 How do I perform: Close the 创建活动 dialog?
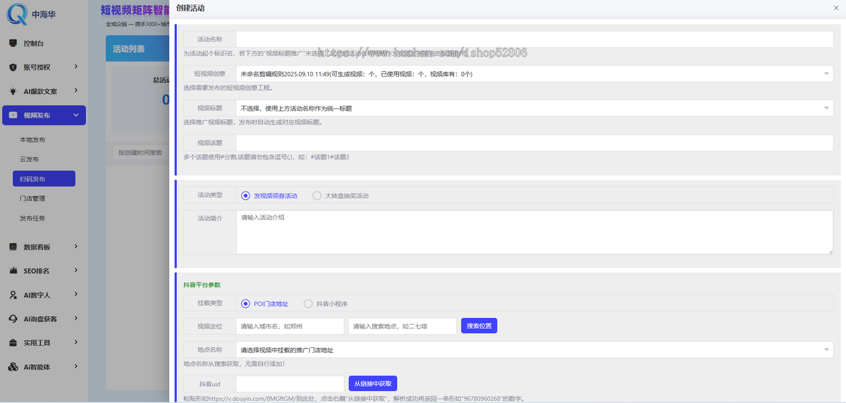click(836, 7)
